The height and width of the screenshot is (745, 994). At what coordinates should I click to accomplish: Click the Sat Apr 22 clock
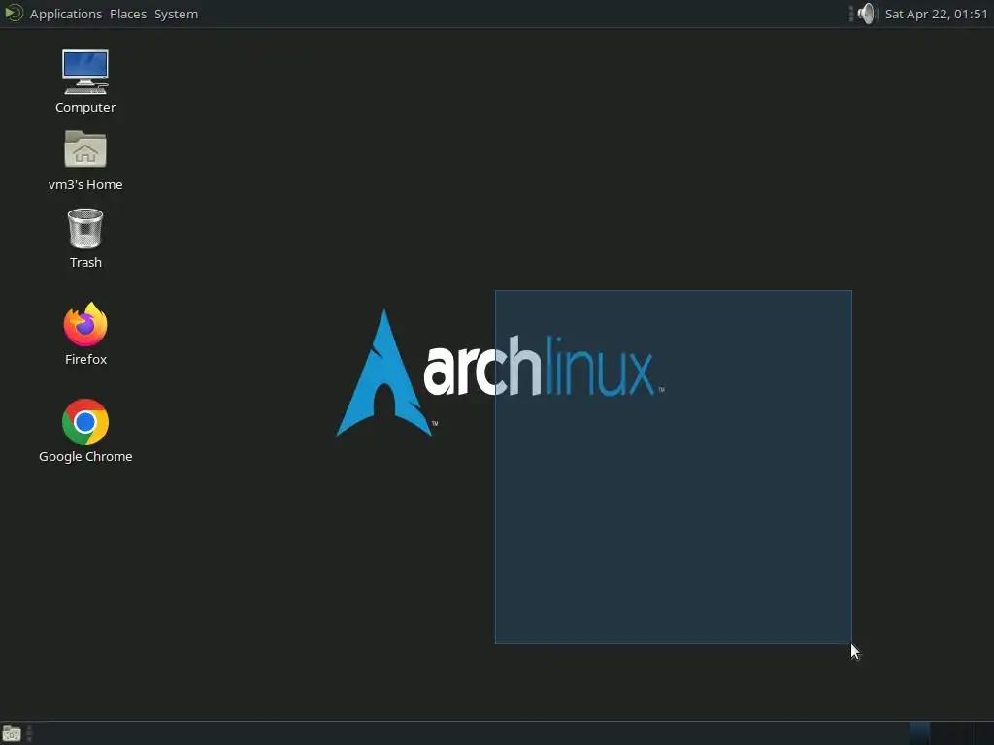[x=936, y=14]
